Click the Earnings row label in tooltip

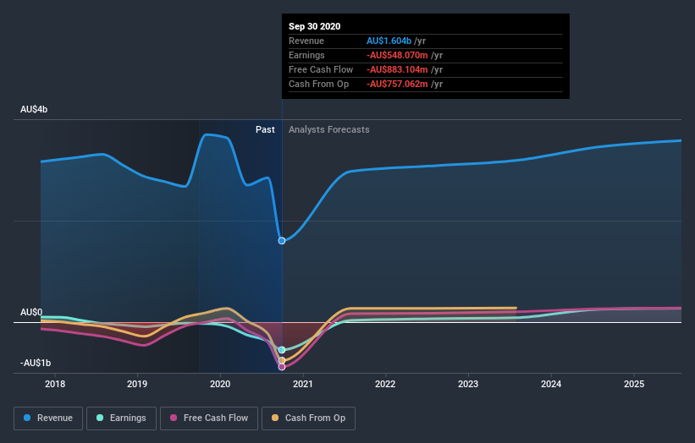coord(306,55)
